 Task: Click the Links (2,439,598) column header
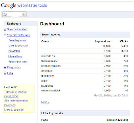click(117, 120)
